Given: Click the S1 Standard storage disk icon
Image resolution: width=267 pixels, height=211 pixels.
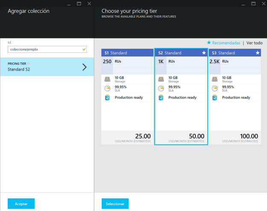Looking at the screenshot, I should click(107, 79).
